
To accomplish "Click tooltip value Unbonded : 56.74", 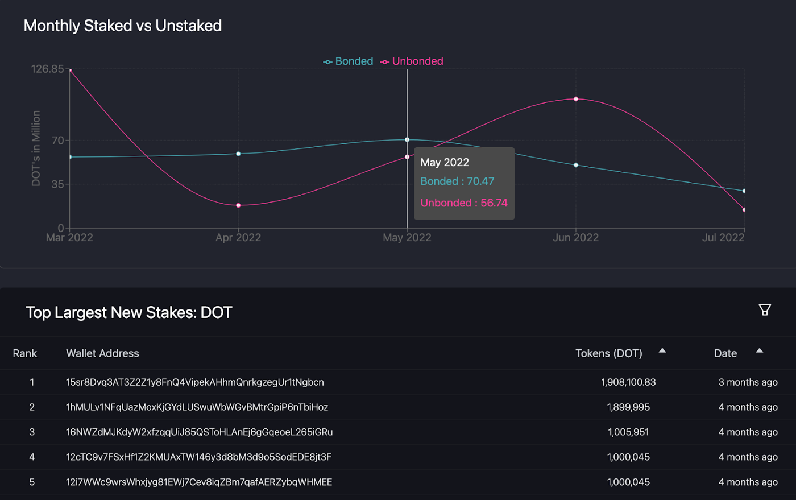I will (464, 203).
